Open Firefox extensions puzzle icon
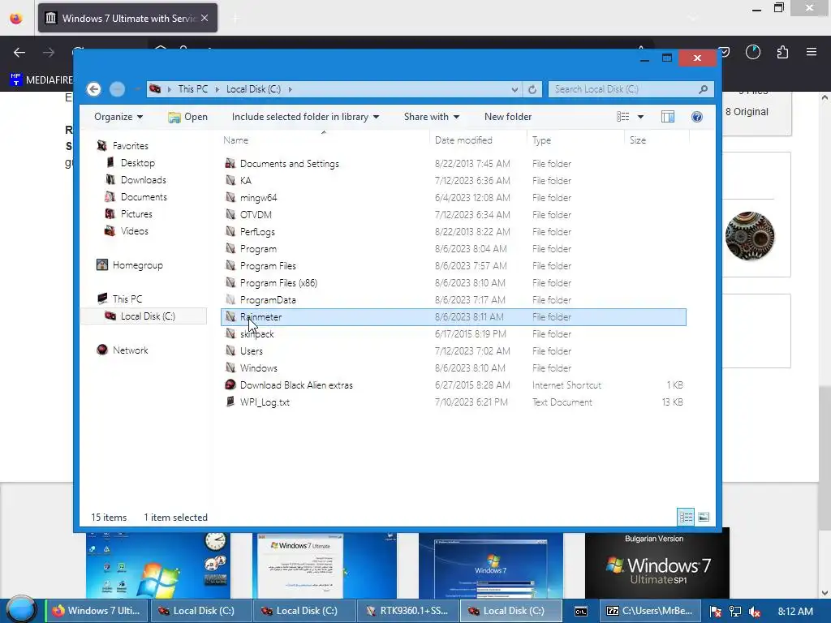The height and width of the screenshot is (623, 831). point(782,52)
